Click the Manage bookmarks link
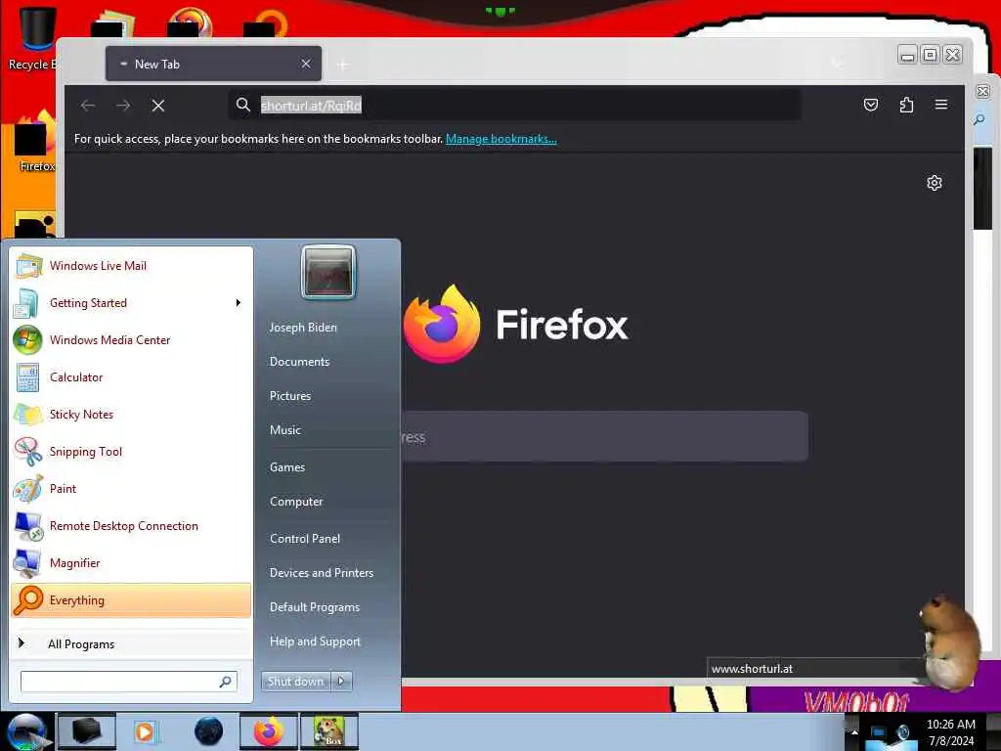The image size is (1001, 751). (501, 139)
